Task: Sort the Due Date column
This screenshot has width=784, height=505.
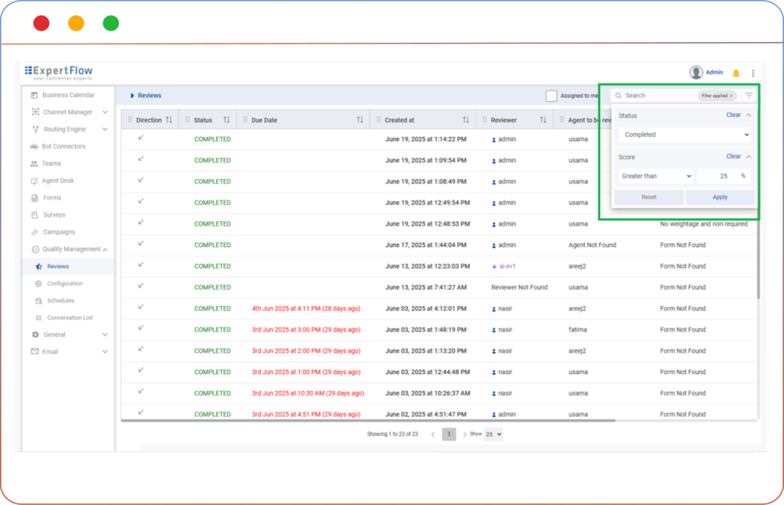Action: pos(360,120)
